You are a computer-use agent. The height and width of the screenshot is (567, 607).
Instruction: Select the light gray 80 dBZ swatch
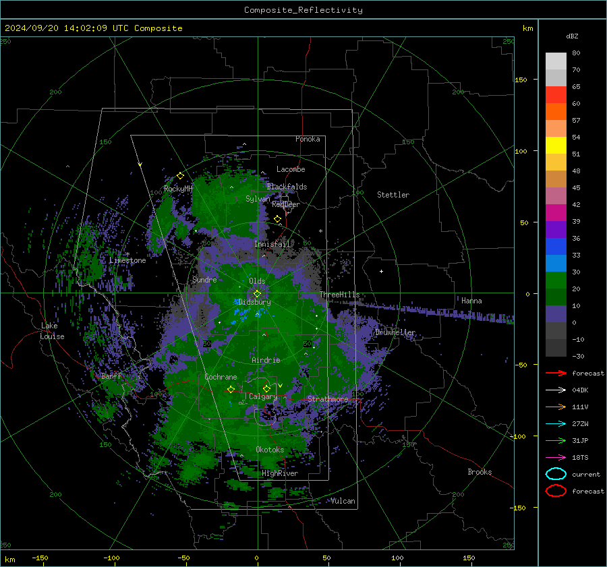click(556, 61)
